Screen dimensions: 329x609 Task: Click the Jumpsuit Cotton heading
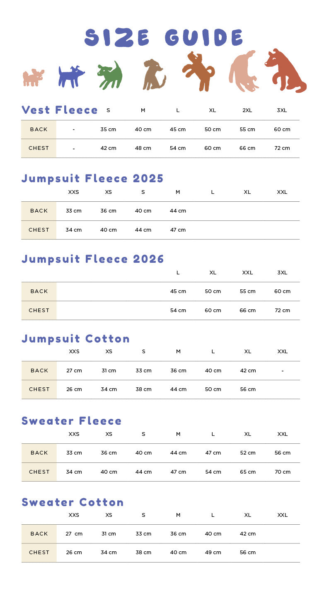(x=75, y=339)
